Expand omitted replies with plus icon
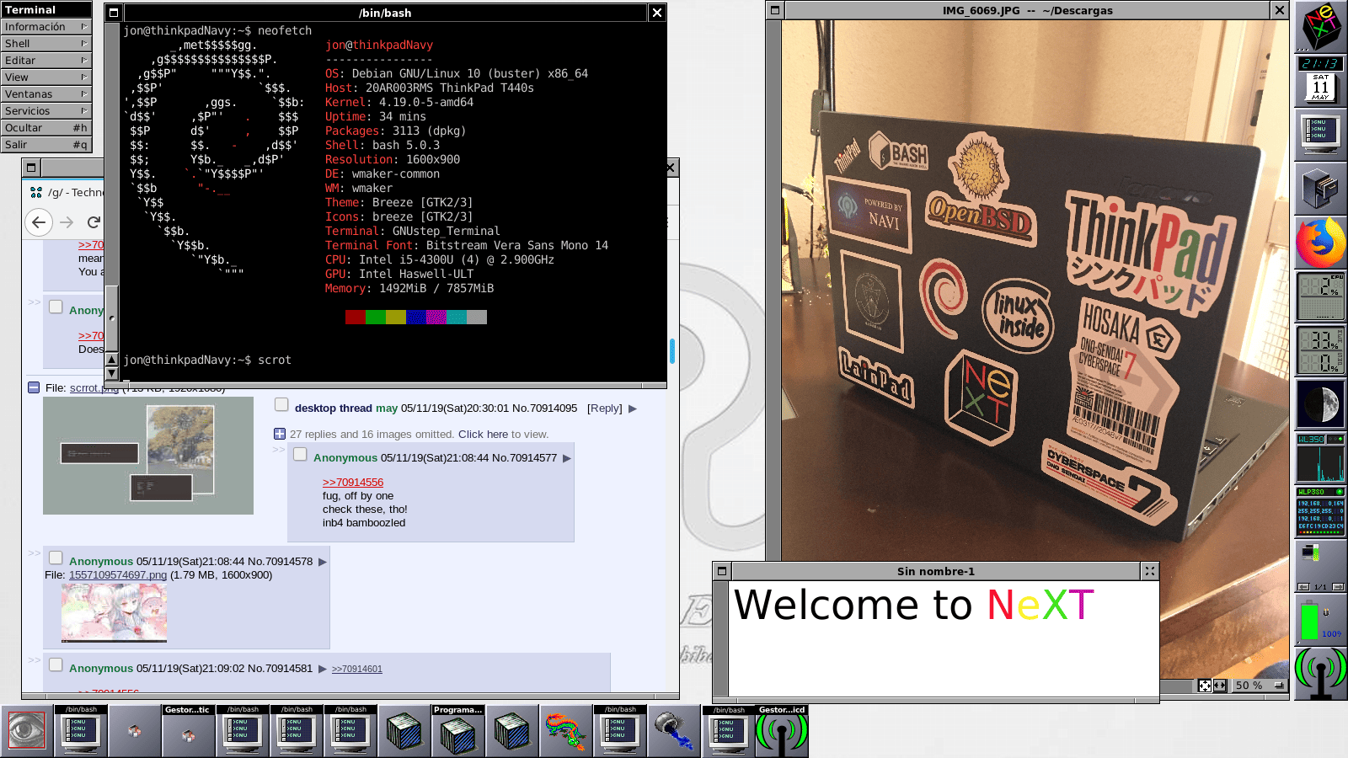The image size is (1348, 758). click(x=280, y=434)
